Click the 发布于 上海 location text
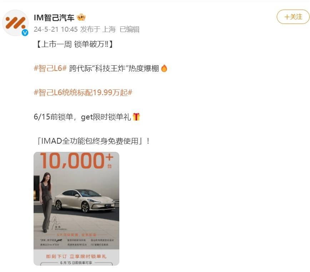The width and height of the screenshot is (310, 272). tap(98, 29)
